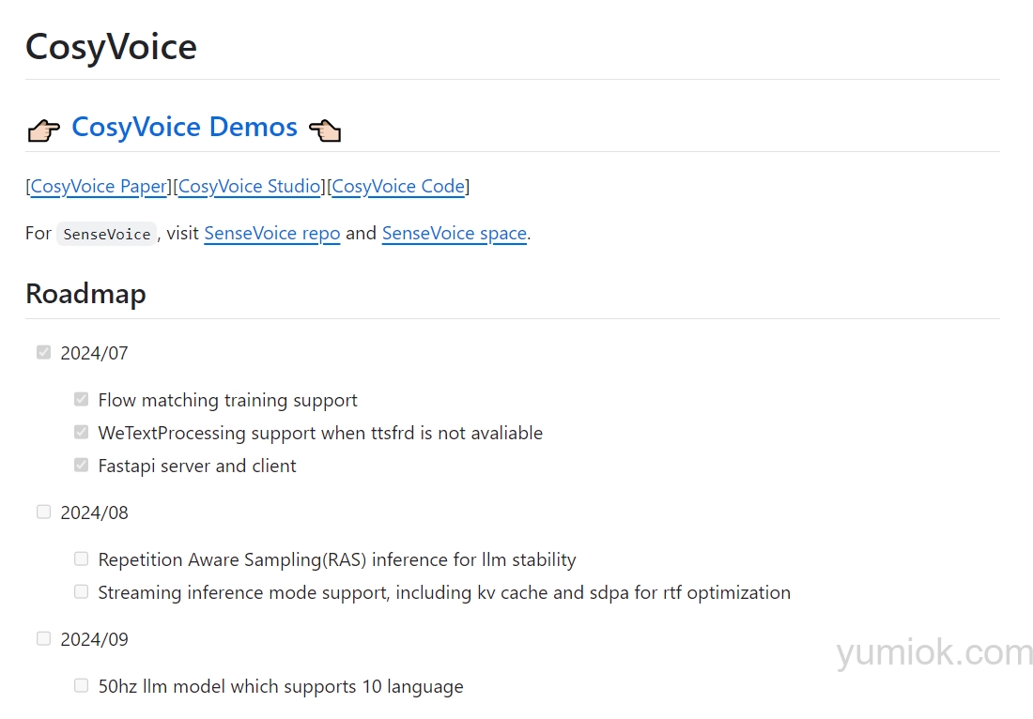Check the 2024/09 checkbox
Viewport: 1033px width, 719px height.
43,639
